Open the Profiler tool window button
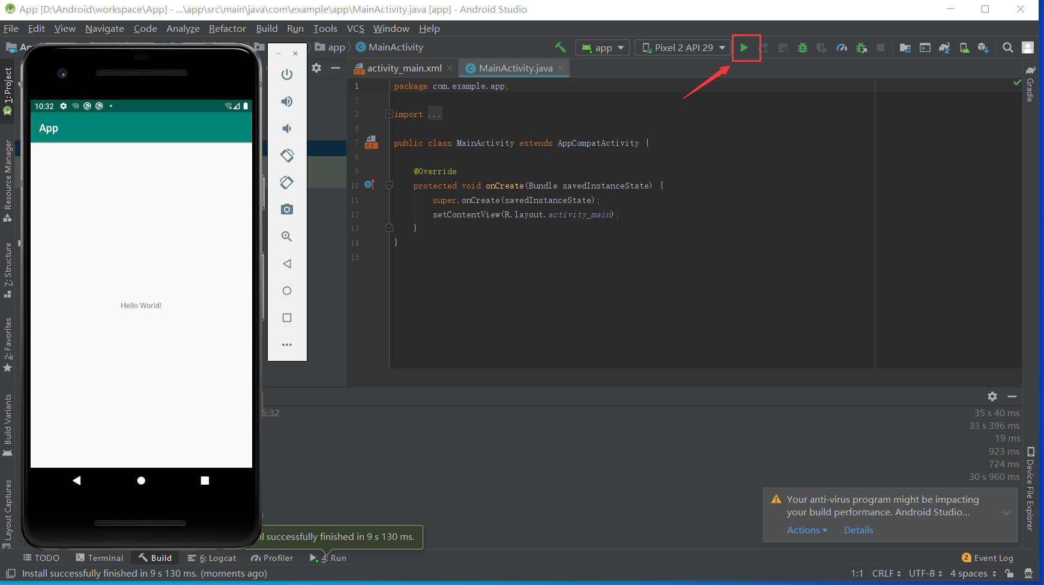Image resolution: width=1044 pixels, height=585 pixels. pos(273,558)
